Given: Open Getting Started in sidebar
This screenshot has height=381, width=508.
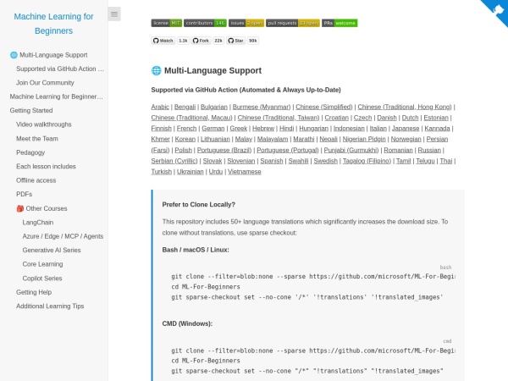Looking at the screenshot, I should point(31,110).
